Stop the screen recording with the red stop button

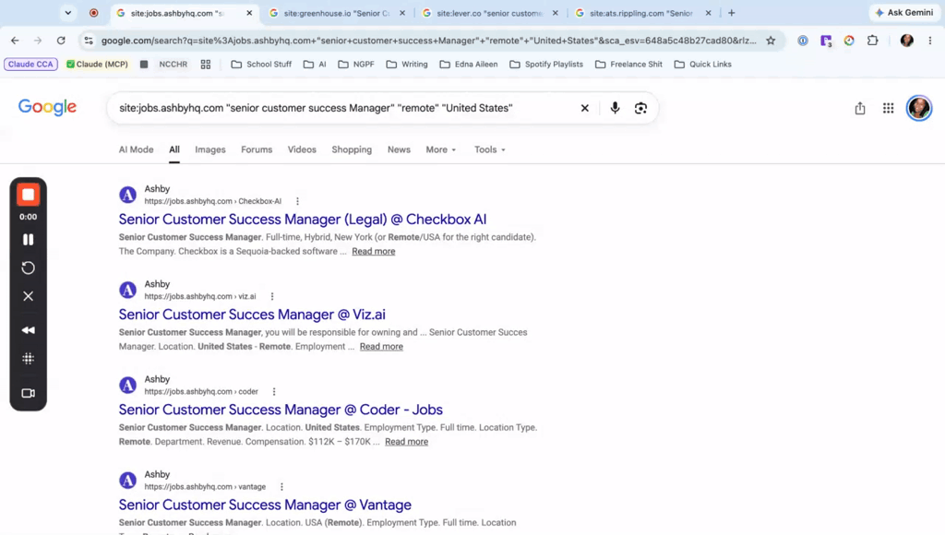point(28,195)
